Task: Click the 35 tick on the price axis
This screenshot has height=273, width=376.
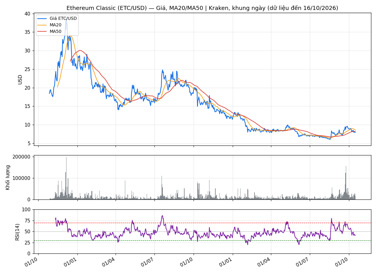Action: point(28,32)
